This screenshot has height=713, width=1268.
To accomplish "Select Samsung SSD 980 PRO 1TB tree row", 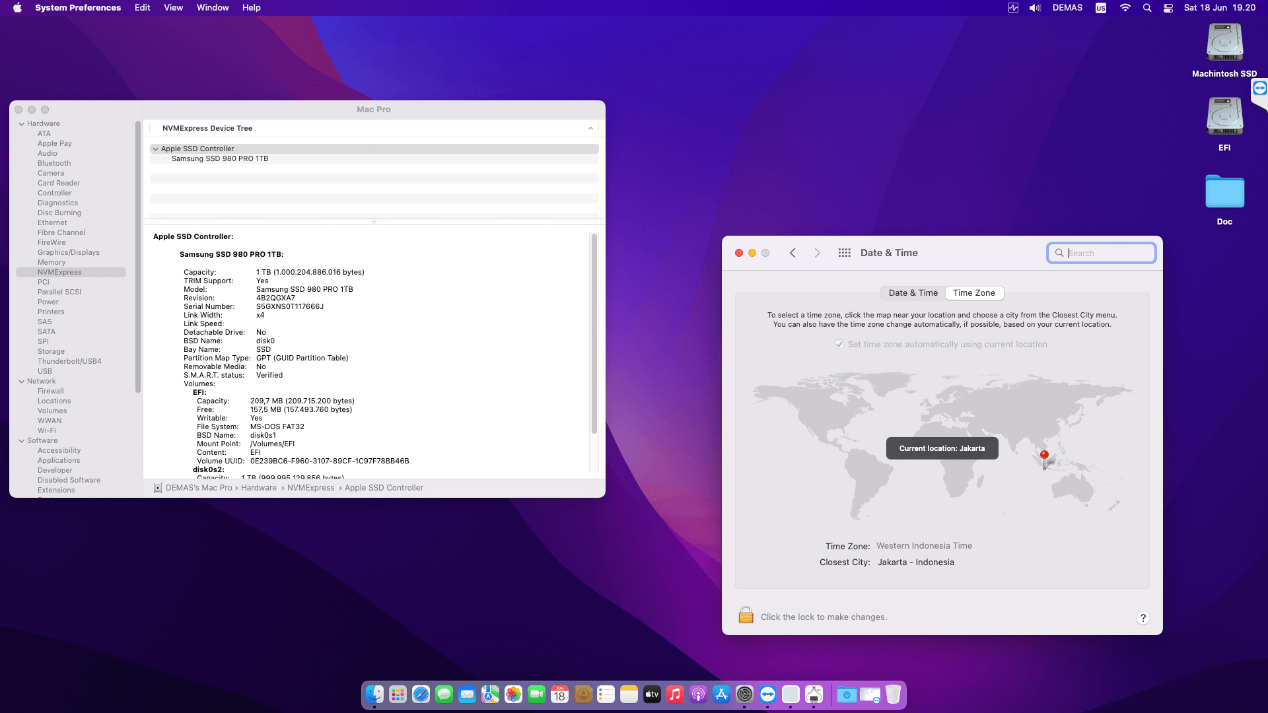I will point(374,159).
